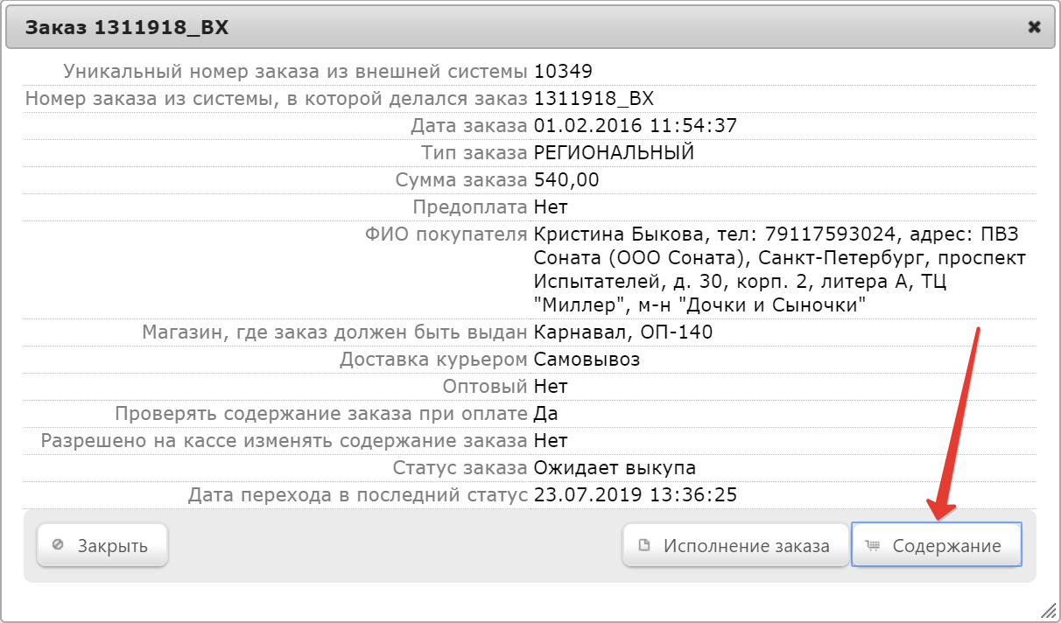Click the value Да for Проверять содержание заказа
The image size is (1061, 623).
click(x=545, y=413)
